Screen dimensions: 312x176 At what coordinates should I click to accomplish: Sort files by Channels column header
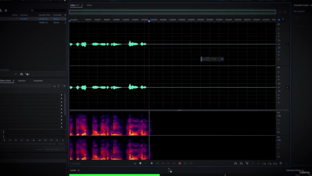[x=57, y=15]
